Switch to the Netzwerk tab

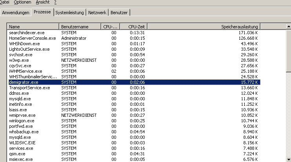click(97, 13)
